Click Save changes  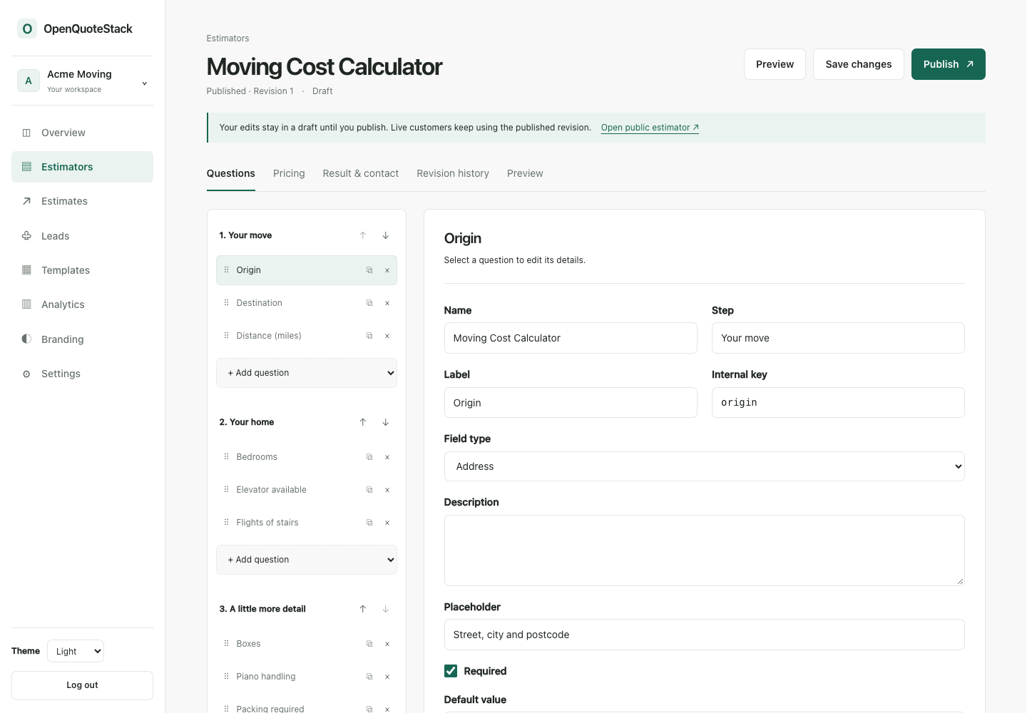point(859,64)
